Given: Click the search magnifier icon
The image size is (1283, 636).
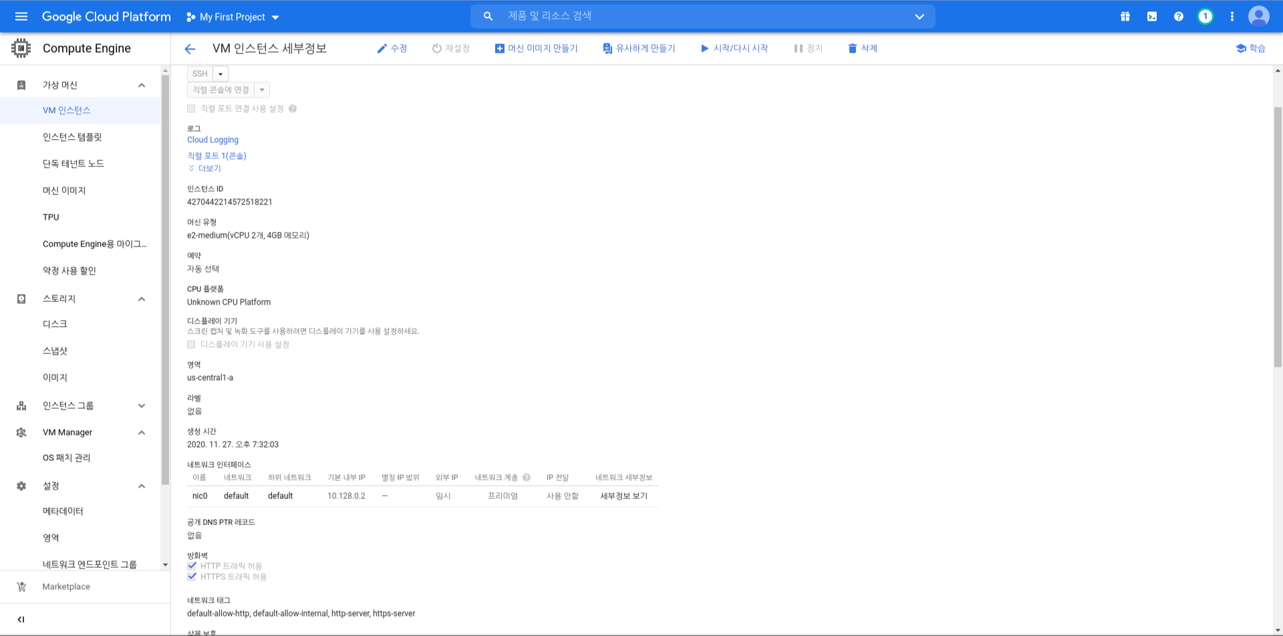Looking at the screenshot, I should tap(488, 16).
